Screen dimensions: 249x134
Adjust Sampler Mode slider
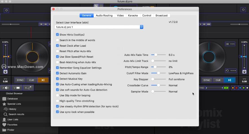(x=158, y=91)
